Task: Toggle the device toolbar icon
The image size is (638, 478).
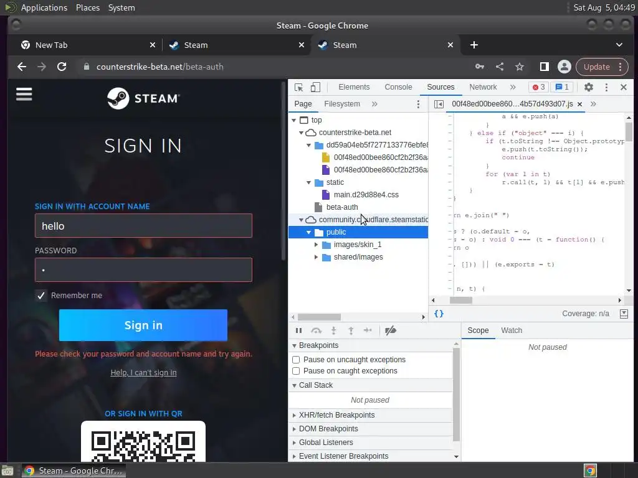Action: pyautogui.click(x=315, y=87)
